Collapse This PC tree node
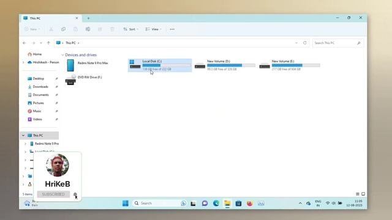Image resolution: width=392 pixels, height=220 pixels. point(23,136)
